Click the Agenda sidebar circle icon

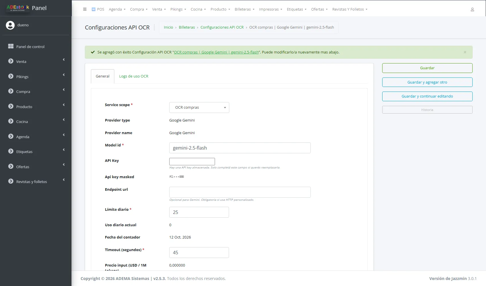(11, 136)
